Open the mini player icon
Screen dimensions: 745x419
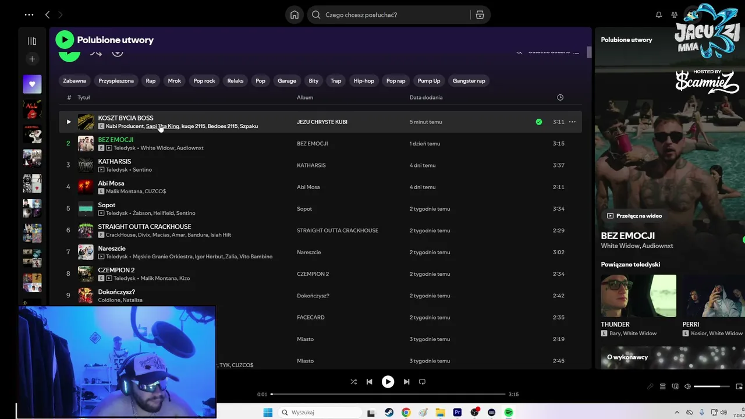tap(739, 386)
